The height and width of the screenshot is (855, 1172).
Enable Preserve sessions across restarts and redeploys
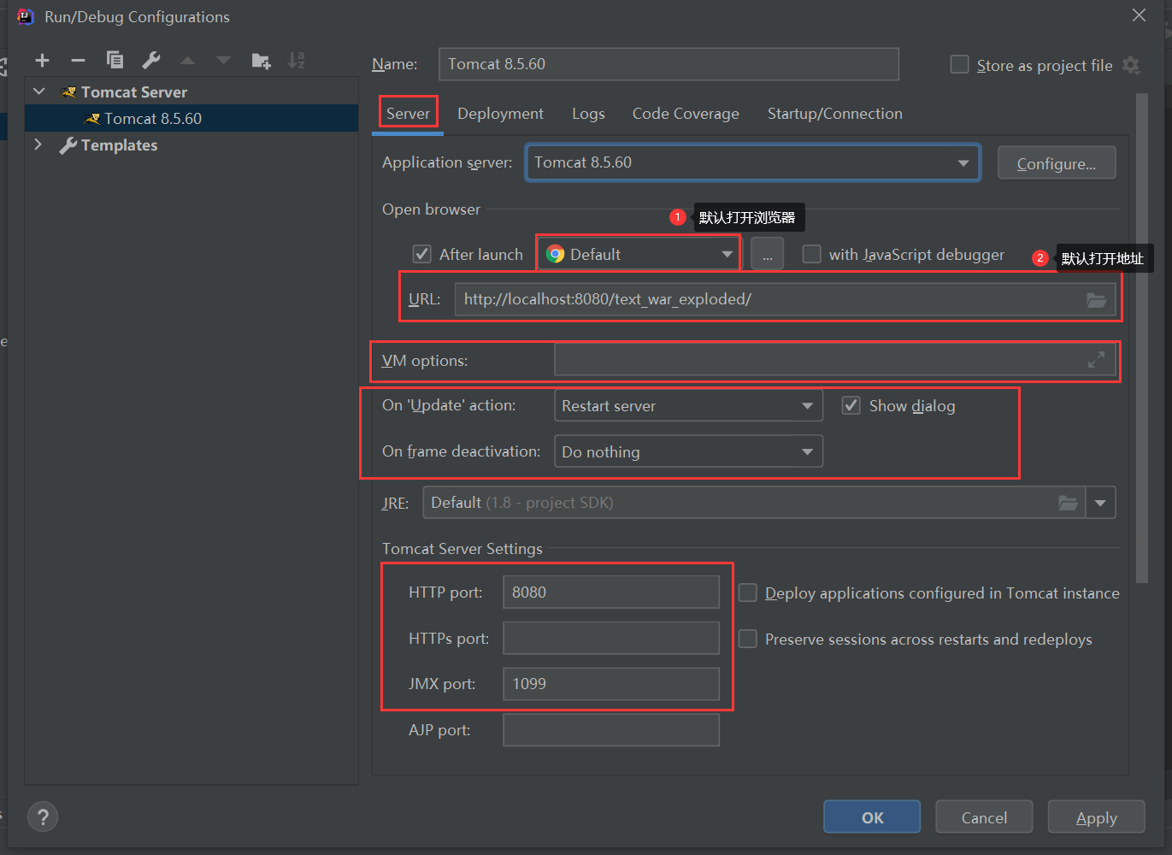tap(747, 639)
